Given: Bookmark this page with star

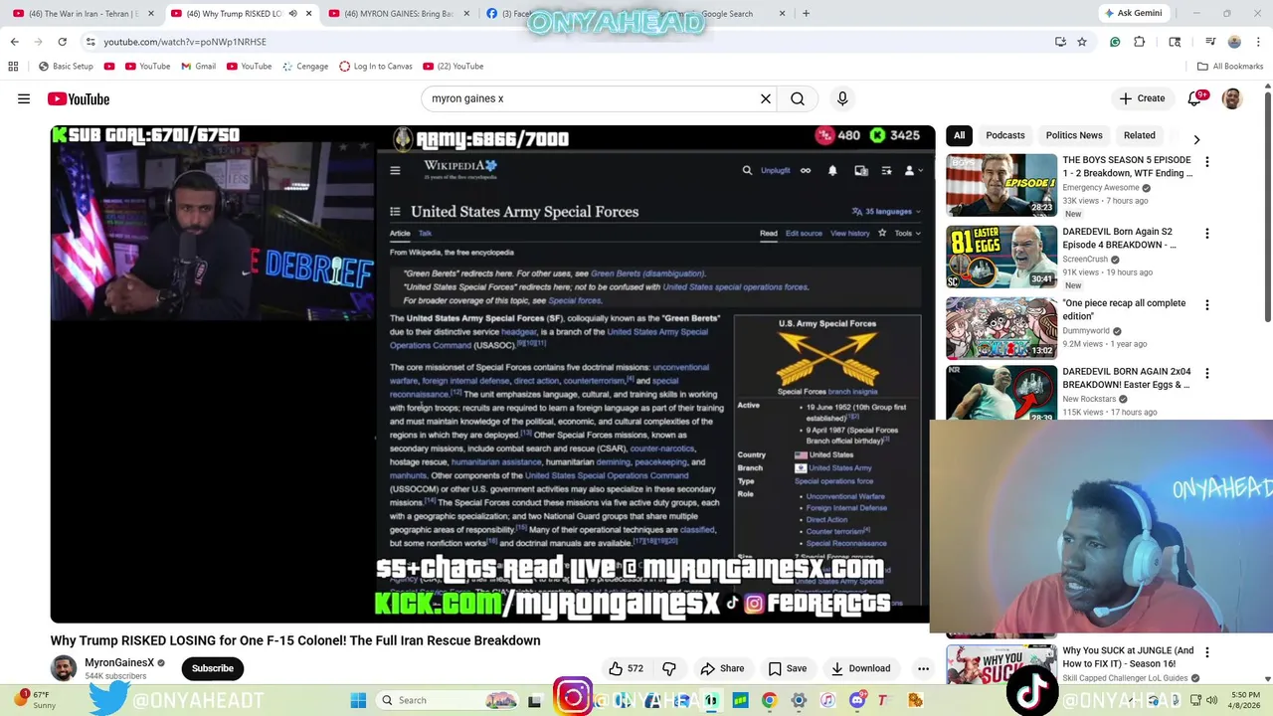Looking at the screenshot, I should coord(1082,42).
